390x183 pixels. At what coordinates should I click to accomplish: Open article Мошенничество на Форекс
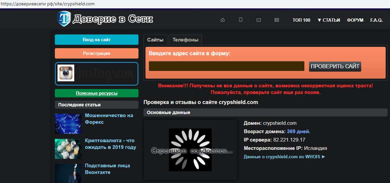[109, 119]
